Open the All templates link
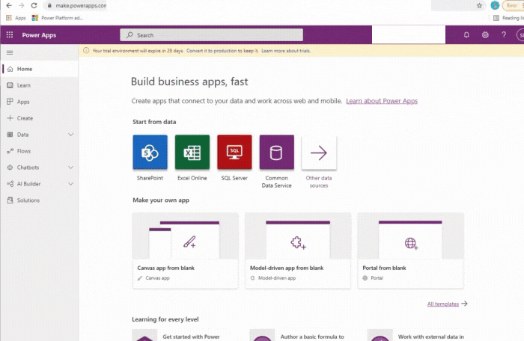524x341 pixels. point(443,304)
